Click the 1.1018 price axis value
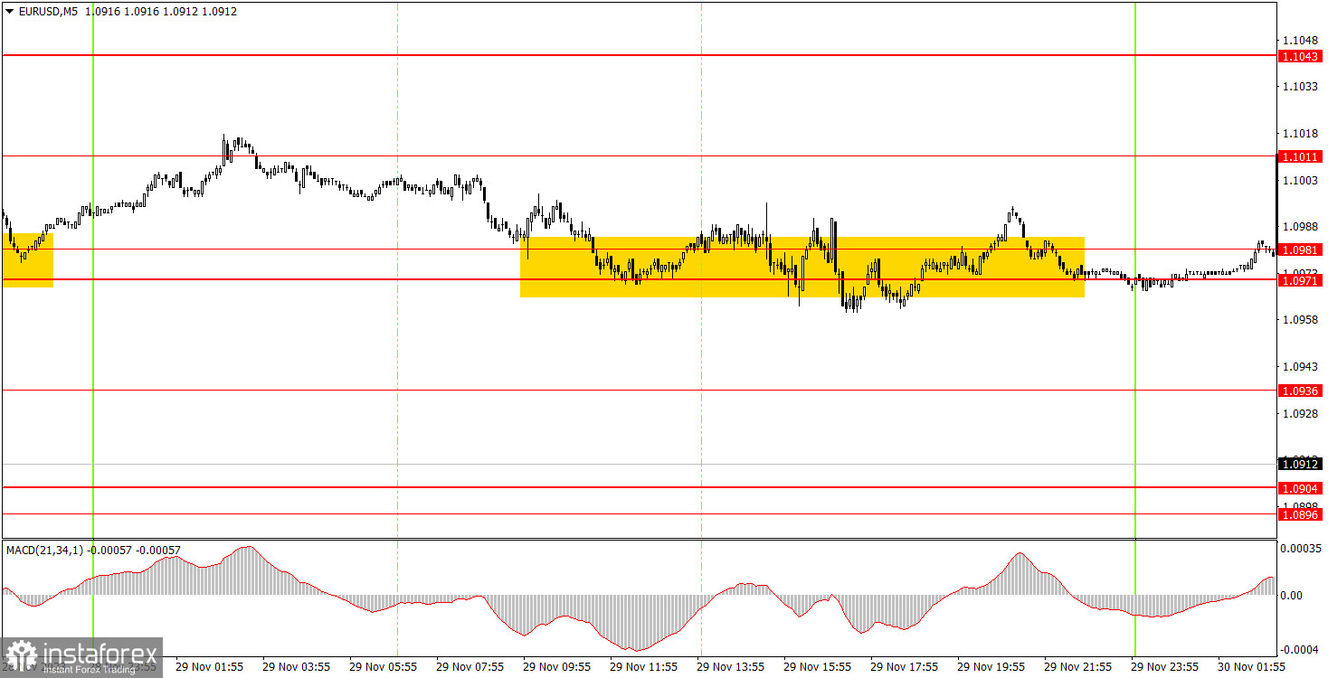 click(x=1299, y=134)
